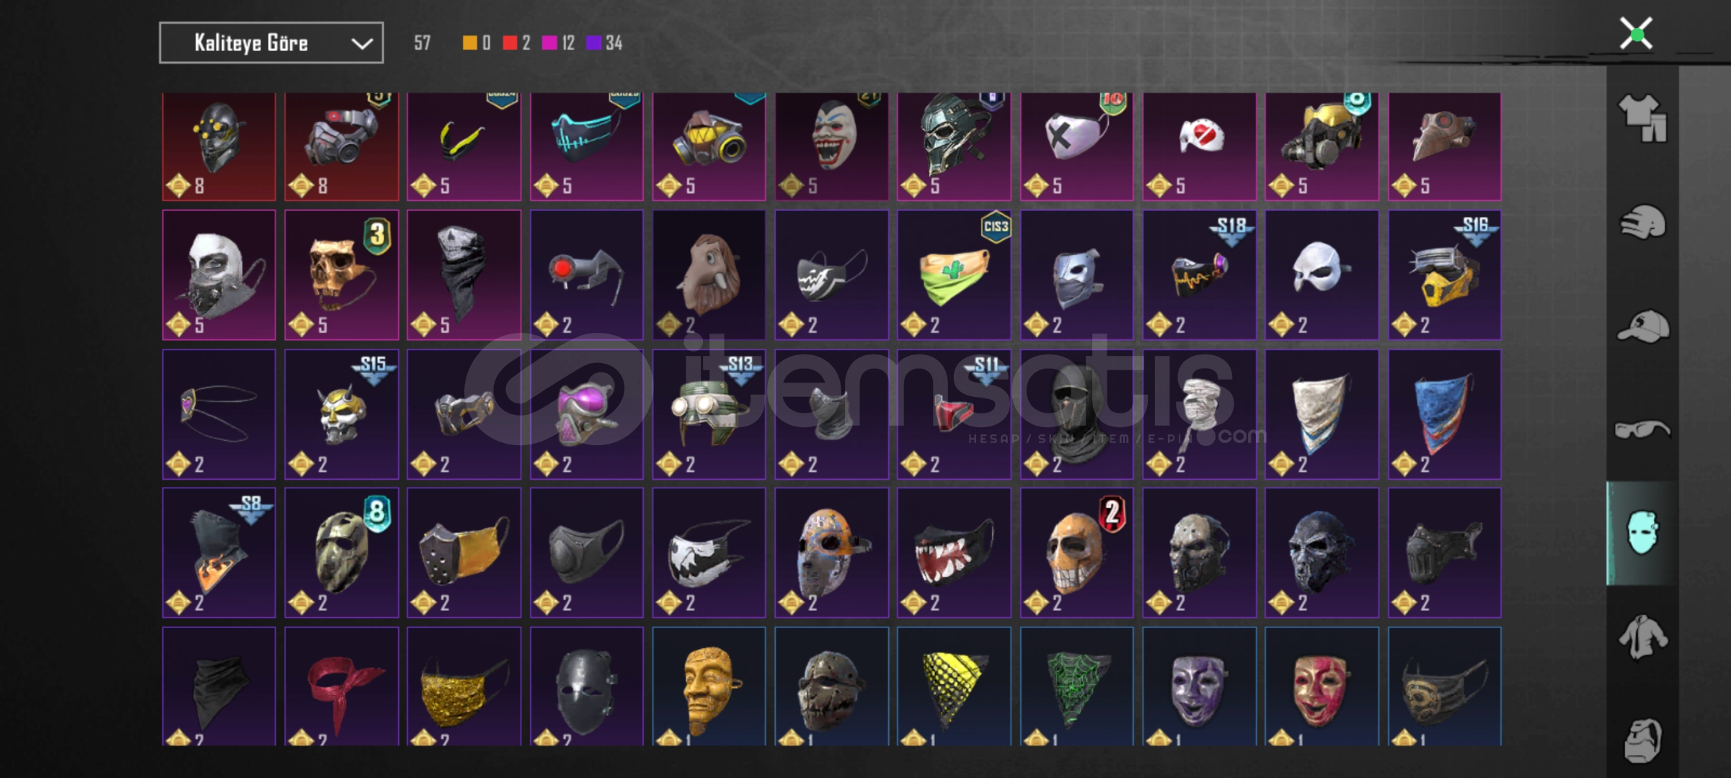Select the helmet category icon
This screenshot has width=1731, height=778.
(x=1643, y=222)
